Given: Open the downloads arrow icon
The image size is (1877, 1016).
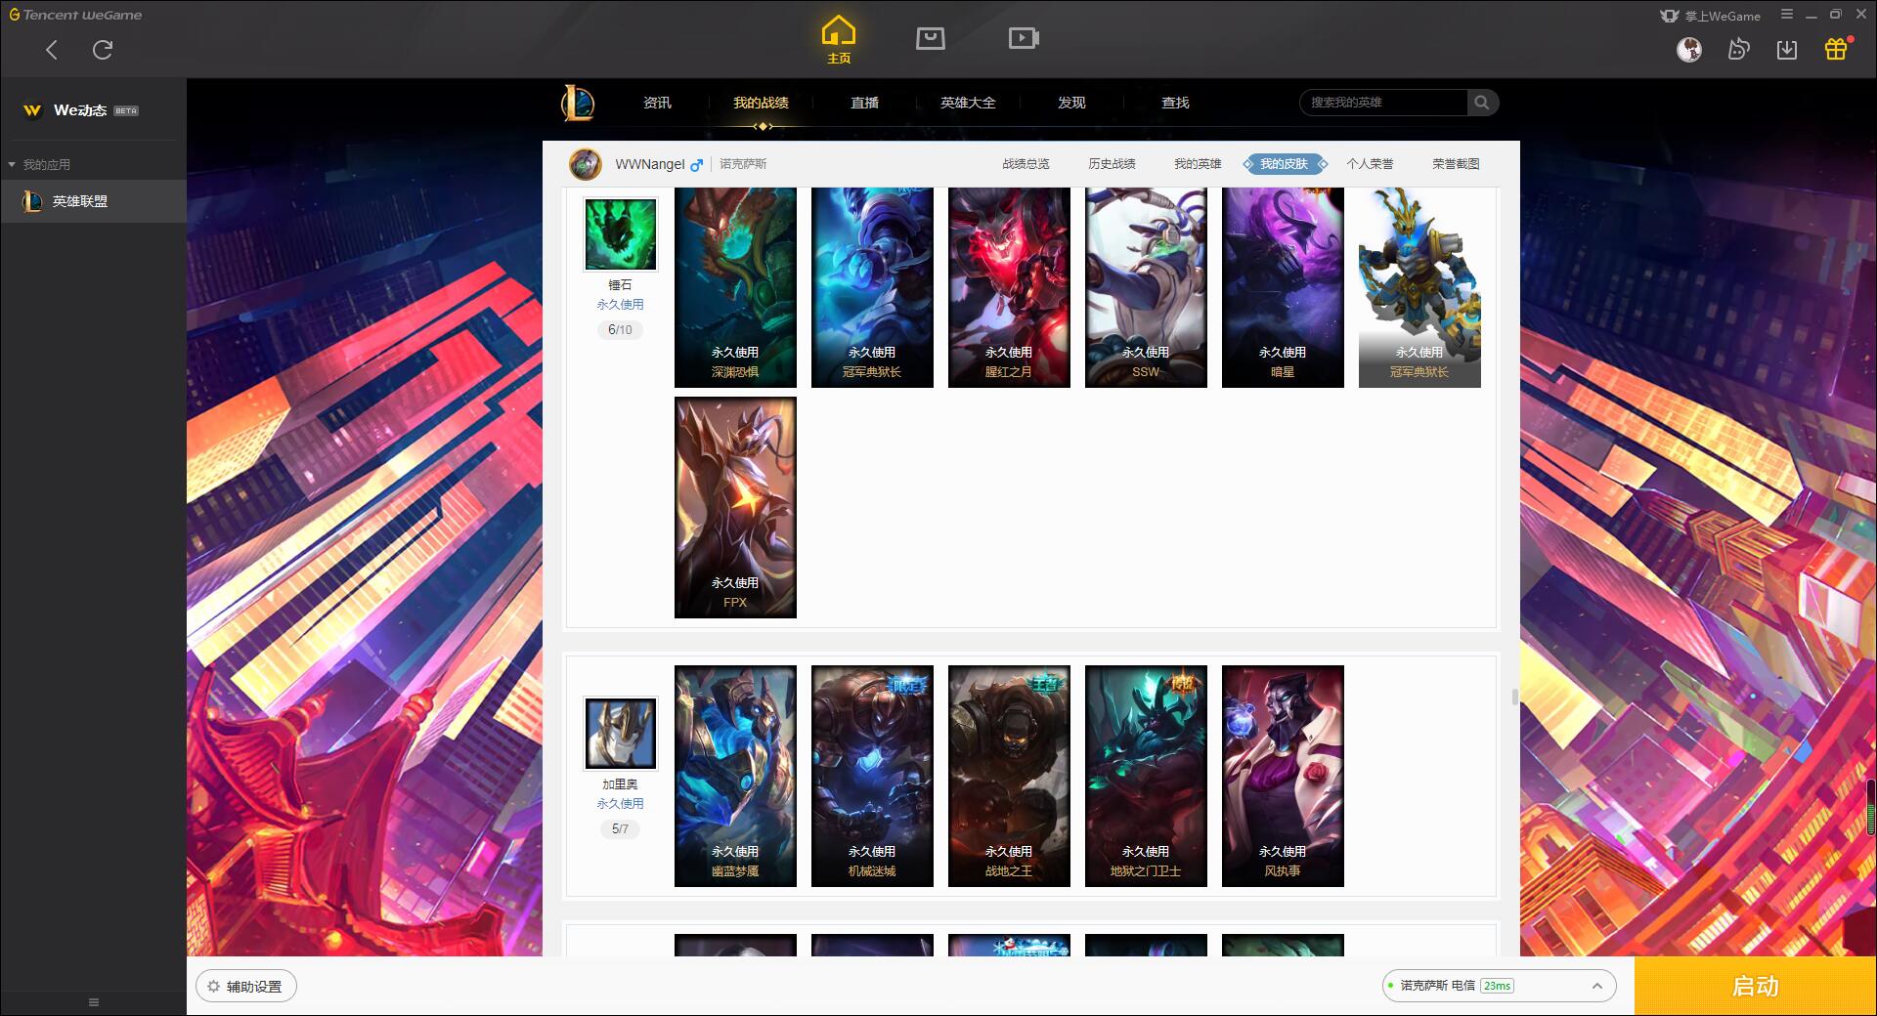Looking at the screenshot, I should (x=1787, y=49).
